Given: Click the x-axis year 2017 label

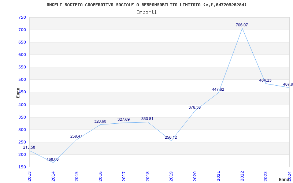Looking at the screenshot, I should (x=124, y=176).
